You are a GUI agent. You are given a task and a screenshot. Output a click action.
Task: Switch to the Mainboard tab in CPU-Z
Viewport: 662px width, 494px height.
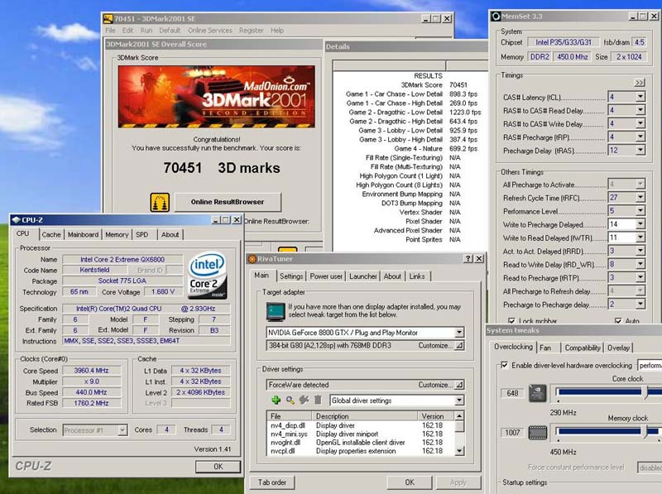pyautogui.click(x=83, y=234)
